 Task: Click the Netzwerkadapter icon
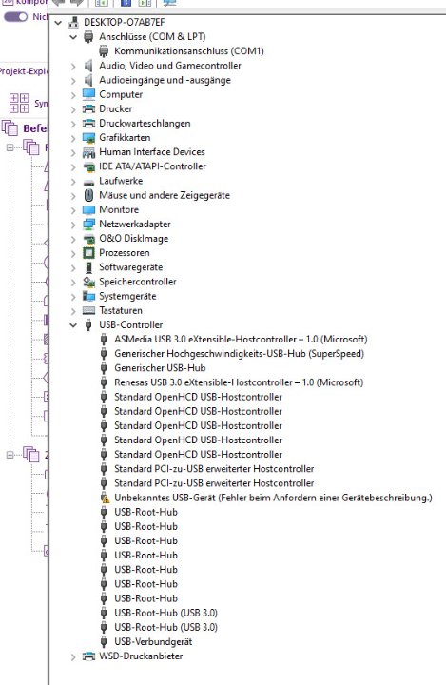coord(88,225)
